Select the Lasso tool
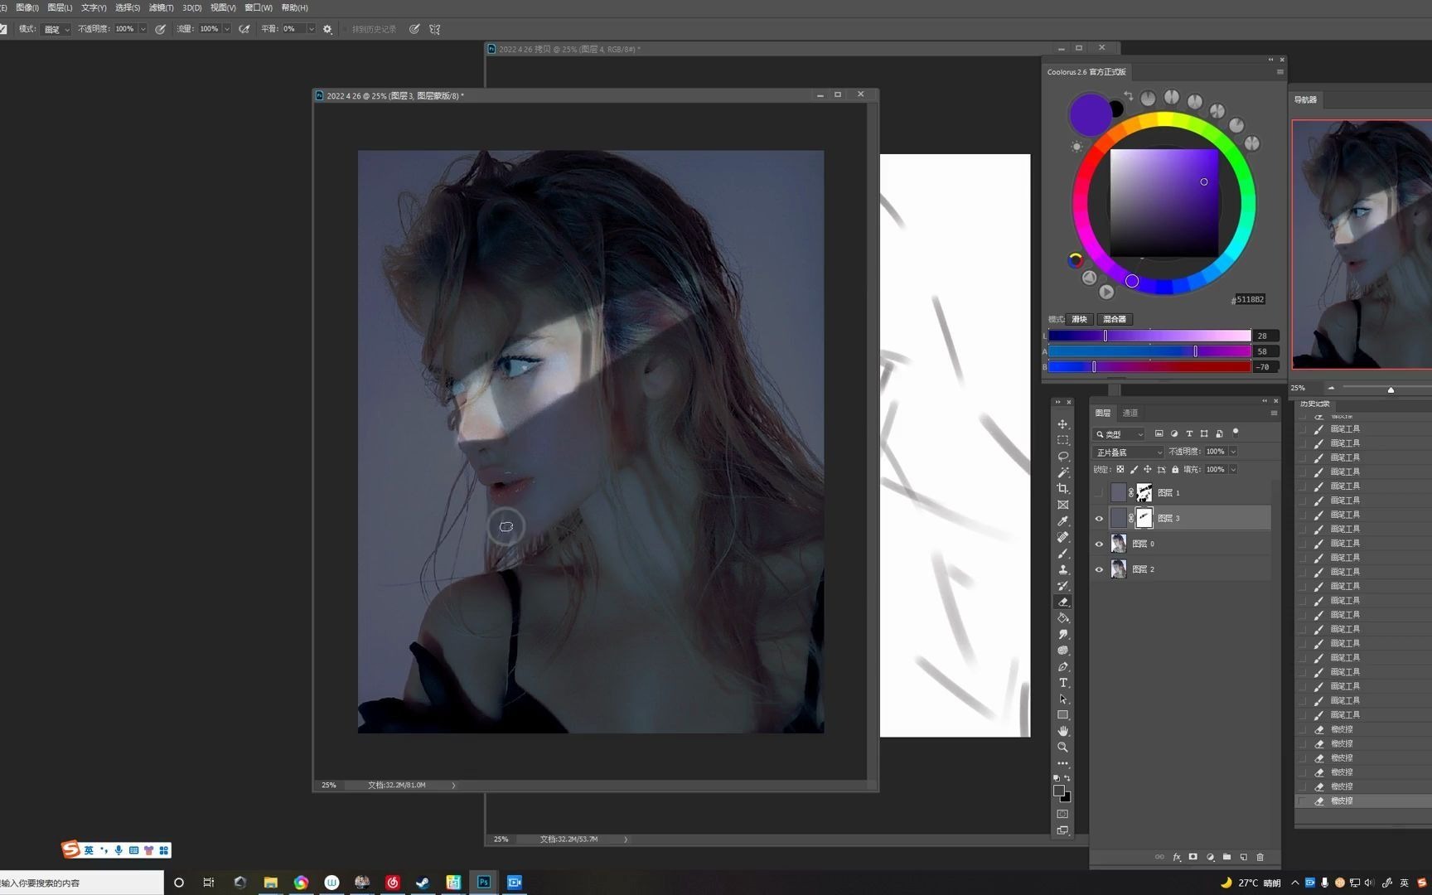This screenshot has width=1432, height=895. point(1062,457)
